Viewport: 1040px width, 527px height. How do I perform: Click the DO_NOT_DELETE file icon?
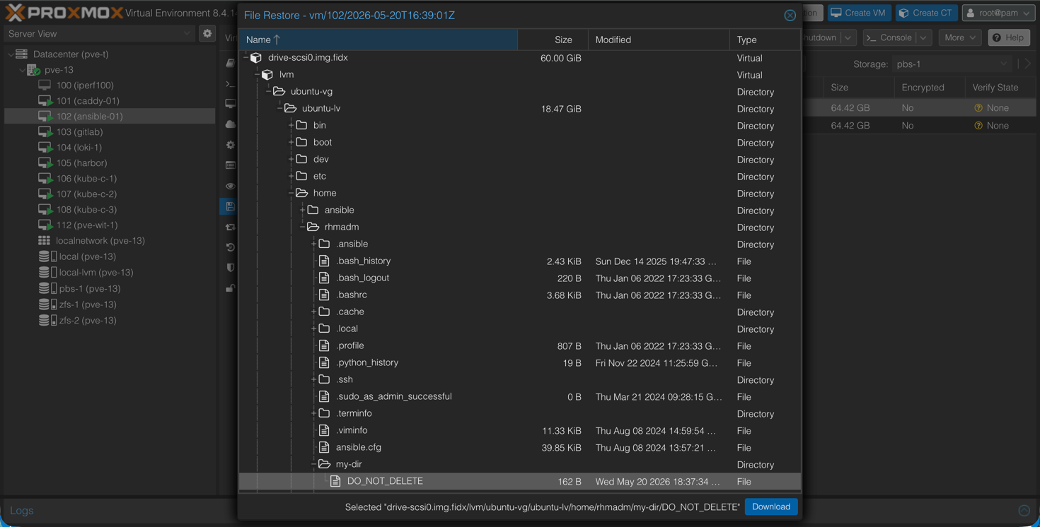(335, 482)
